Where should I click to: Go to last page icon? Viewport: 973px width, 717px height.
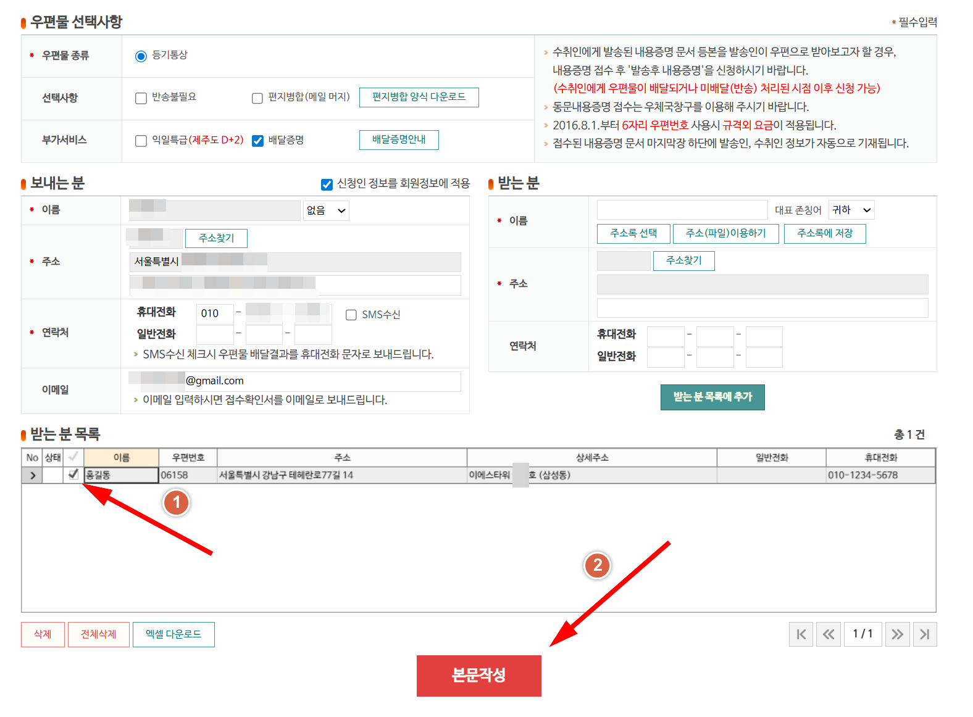(925, 634)
